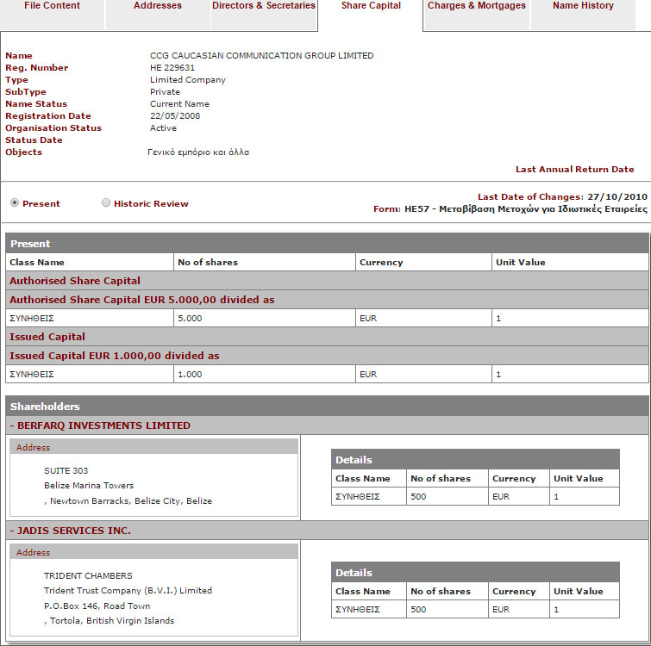Click the TRIDENT CHAMBERS address line
Viewport: 651px width, 646px height.
click(x=88, y=575)
